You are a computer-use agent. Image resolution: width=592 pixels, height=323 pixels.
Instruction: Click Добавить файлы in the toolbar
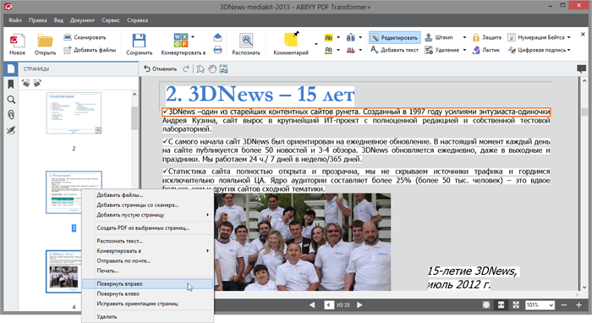(x=90, y=50)
